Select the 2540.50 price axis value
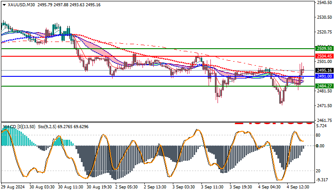The width and height of the screenshot is (335, 192). 325,3
